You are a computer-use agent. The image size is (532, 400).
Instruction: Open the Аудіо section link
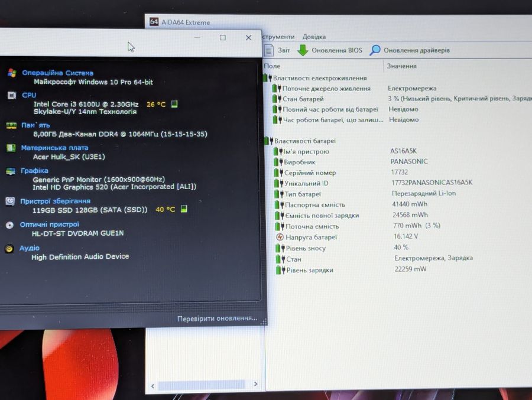point(29,248)
